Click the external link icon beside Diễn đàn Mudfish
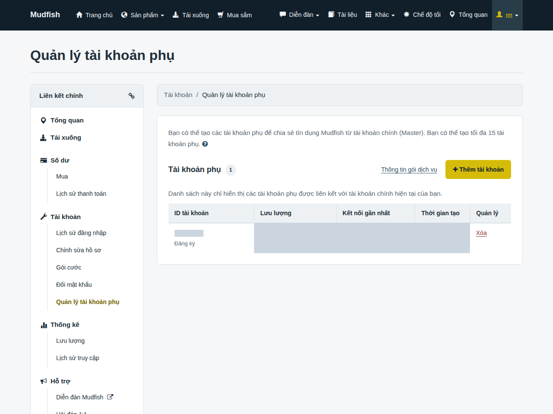 point(110,397)
